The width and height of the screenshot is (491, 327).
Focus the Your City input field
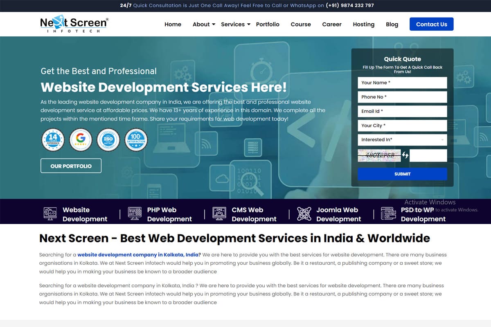point(402,125)
